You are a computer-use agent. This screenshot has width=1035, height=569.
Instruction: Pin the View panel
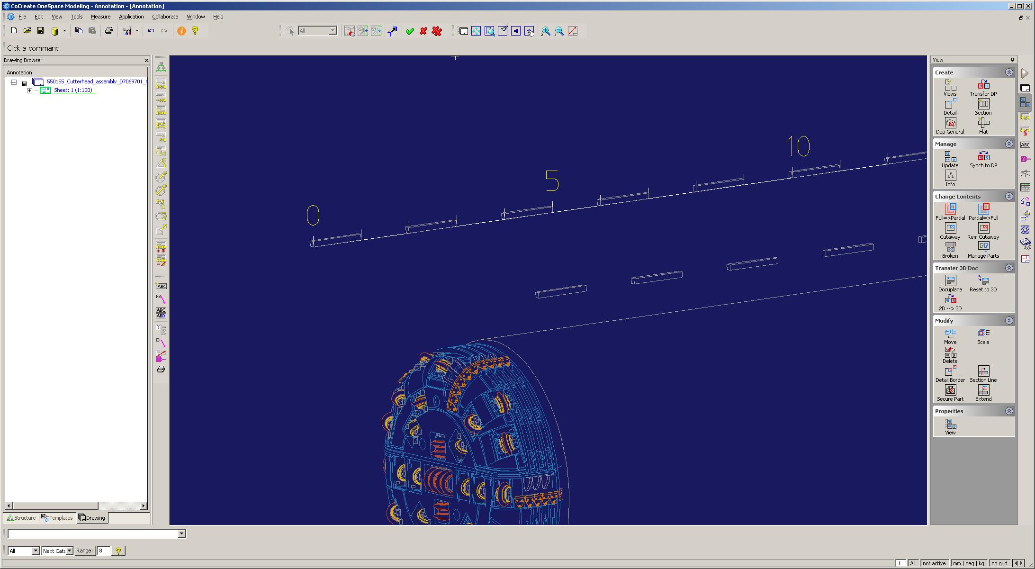point(1012,60)
